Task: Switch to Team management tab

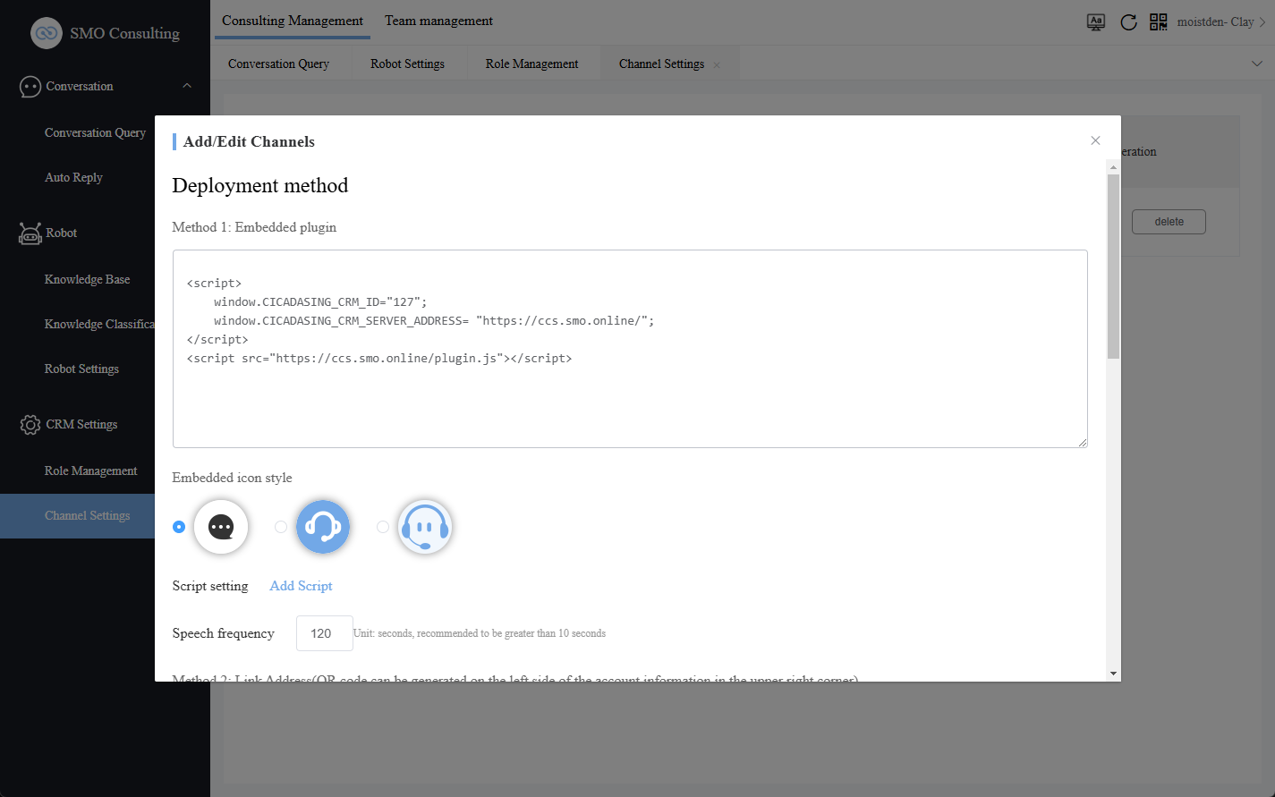Action: tap(438, 21)
